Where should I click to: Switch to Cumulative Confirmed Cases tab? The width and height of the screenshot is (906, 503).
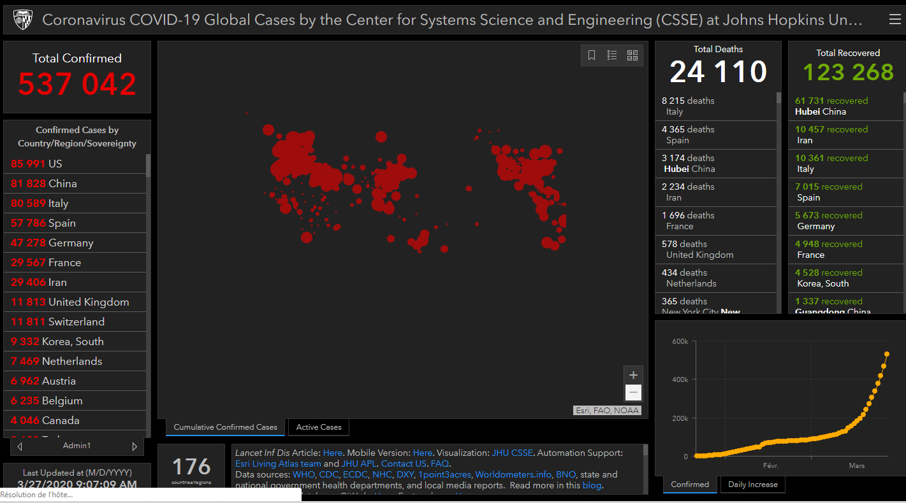pos(226,427)
